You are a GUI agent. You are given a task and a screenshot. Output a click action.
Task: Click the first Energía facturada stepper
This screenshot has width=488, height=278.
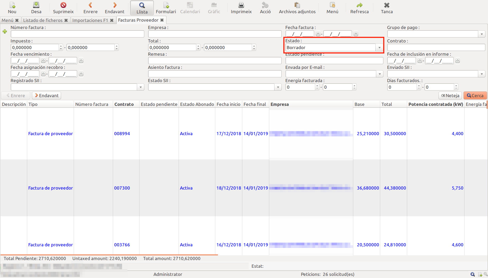click(x=317, y=87)
